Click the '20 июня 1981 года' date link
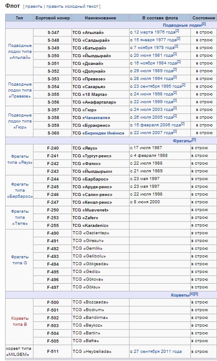The width and height of the screenshot is (217, 361). [x=154, y=55]
